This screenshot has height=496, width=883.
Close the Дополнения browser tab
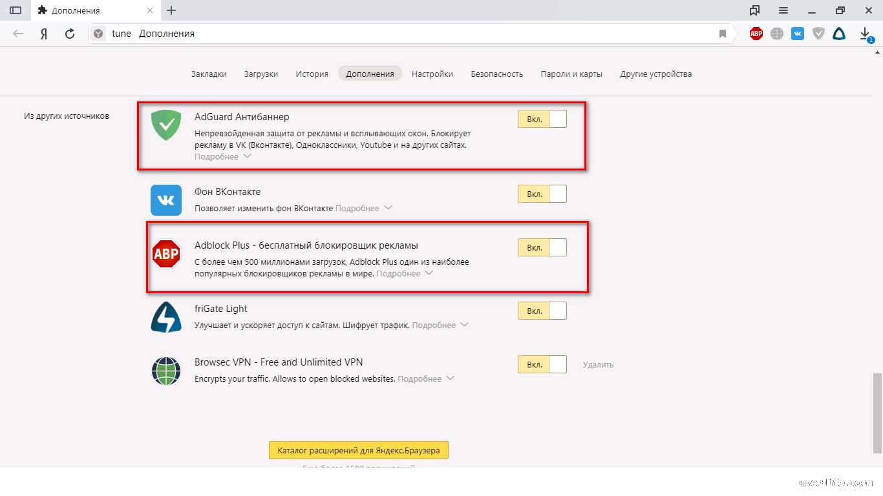(x=150, y=10)
